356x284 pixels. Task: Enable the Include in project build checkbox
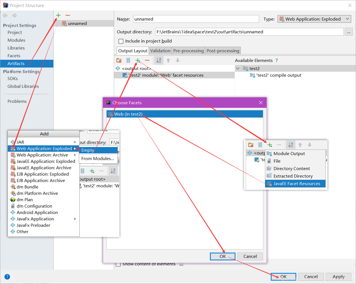point(121,41)
